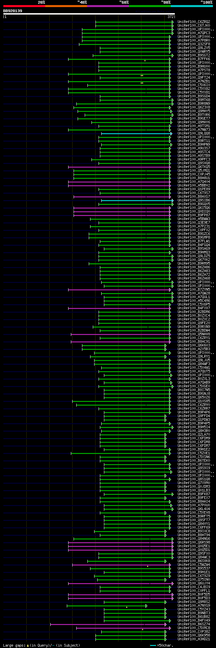Screen dimensions: 216x648
Task: Click the purple ~60% identity legend segment
Action: (x=108, y=6)
